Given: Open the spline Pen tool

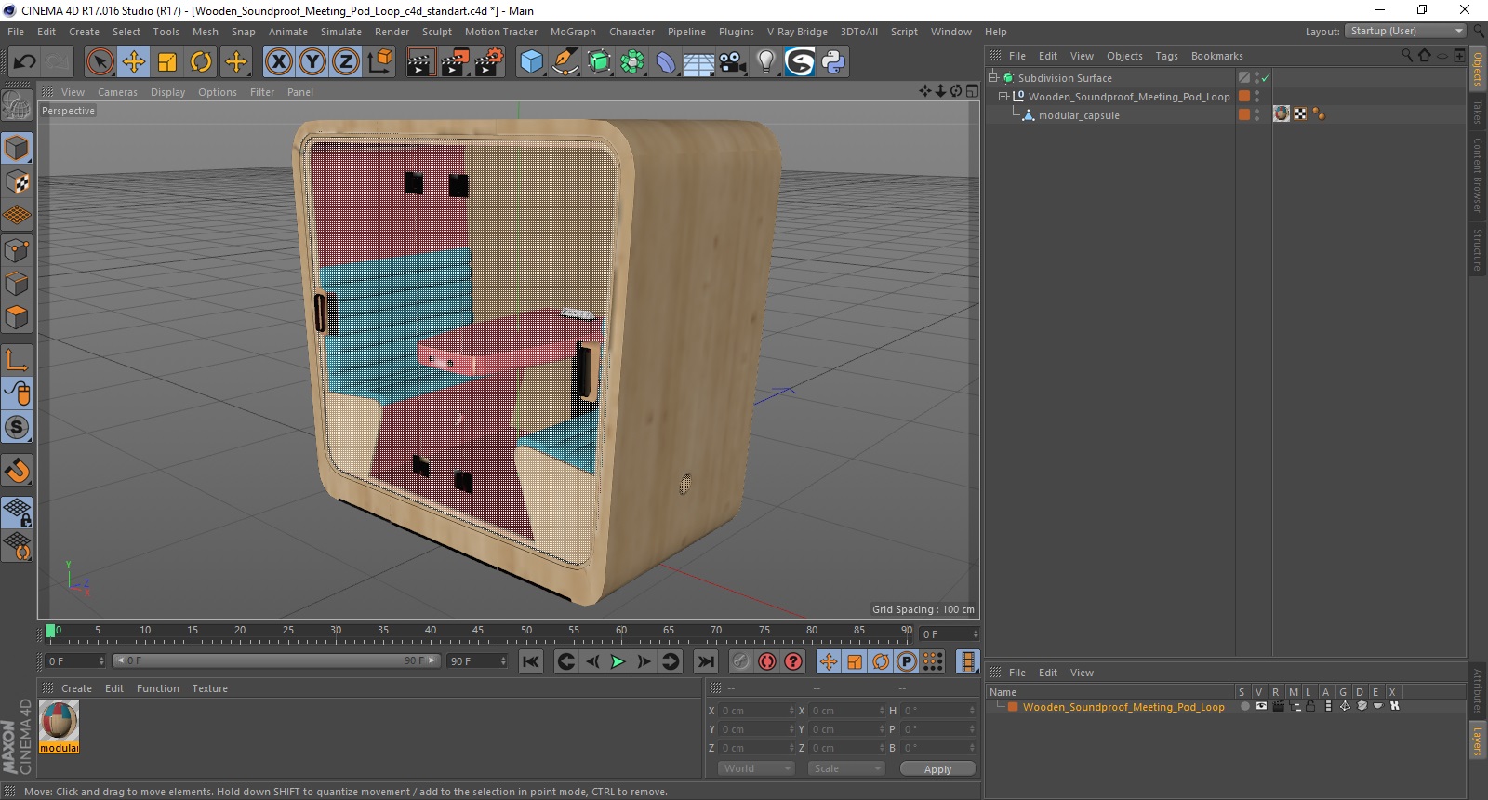Looking at the screenshot, I should tap(565, 62).
